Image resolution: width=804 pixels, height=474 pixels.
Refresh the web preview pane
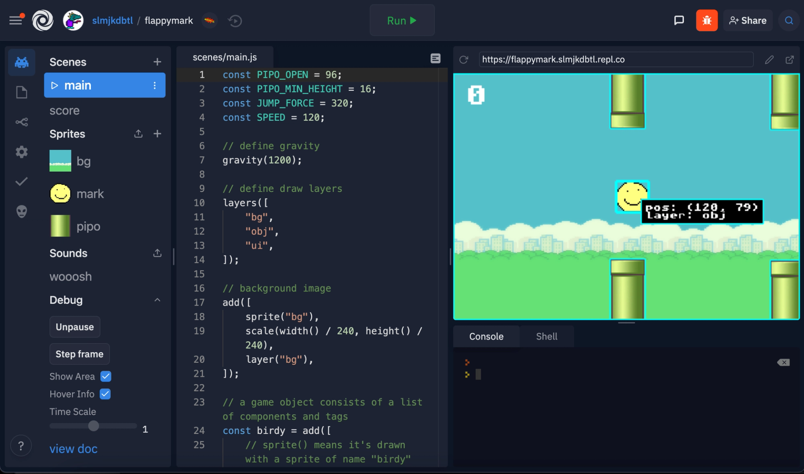(464, 59)
